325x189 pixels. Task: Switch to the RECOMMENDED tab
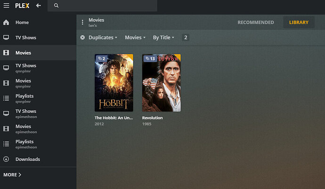pos(256,23)
